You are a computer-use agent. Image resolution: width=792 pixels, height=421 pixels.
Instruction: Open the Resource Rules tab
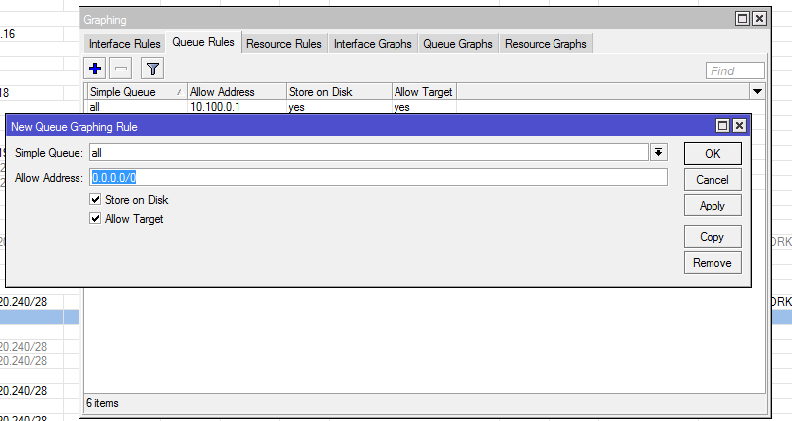click(283, 44)
